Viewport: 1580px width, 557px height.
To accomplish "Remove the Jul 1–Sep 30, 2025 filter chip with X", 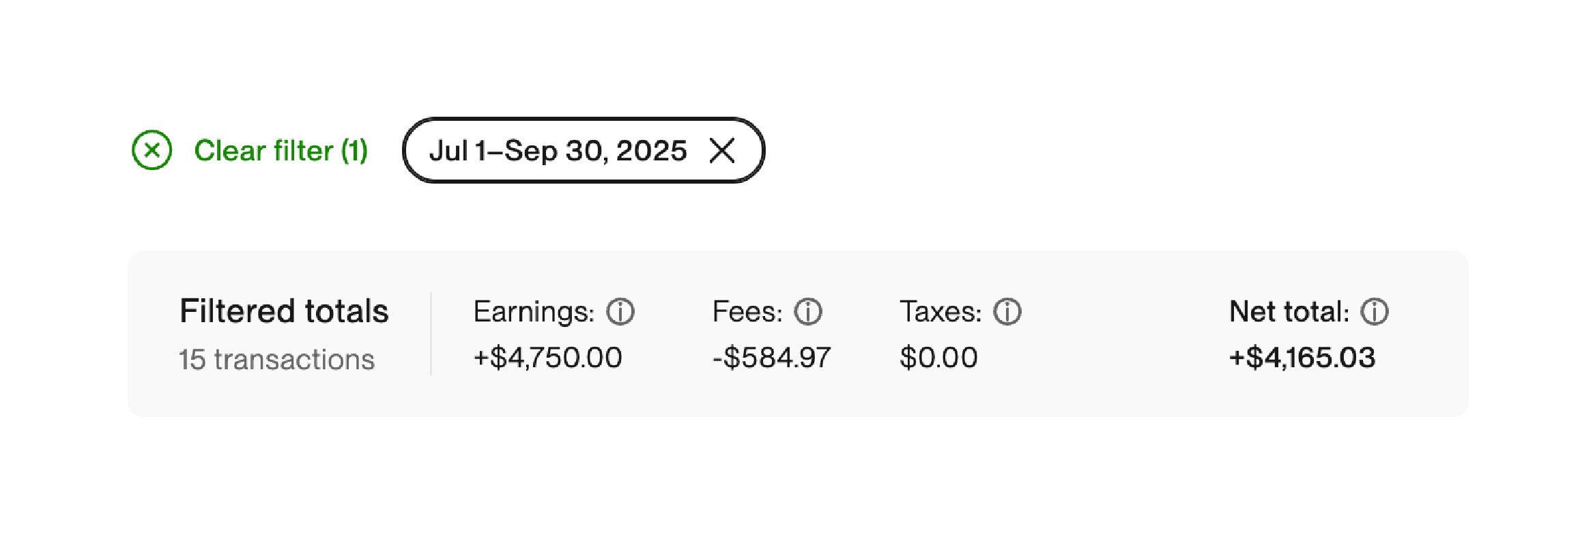I will (721, 151).
